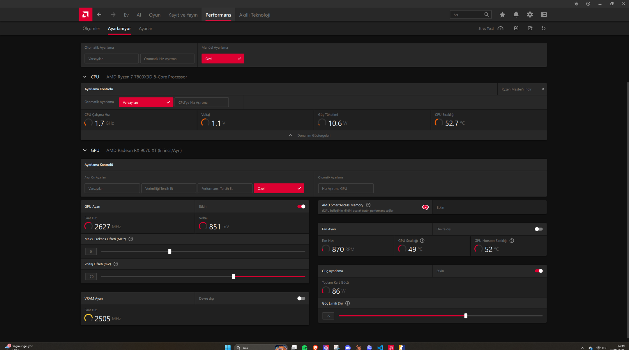Click help icon beside GPU Sıcaklığı

click(422, 241)
